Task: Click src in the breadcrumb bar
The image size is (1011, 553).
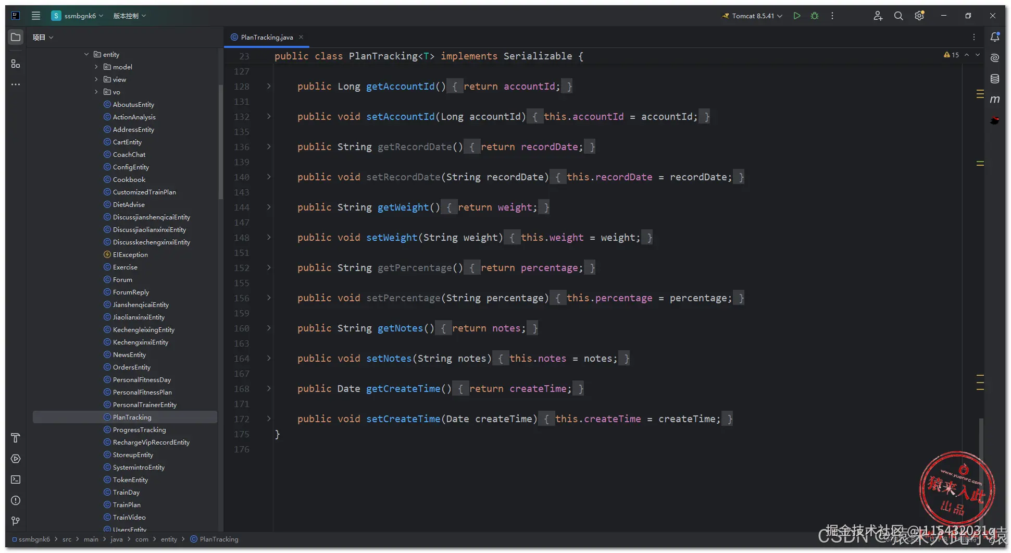Action: [x=67, y=539]
